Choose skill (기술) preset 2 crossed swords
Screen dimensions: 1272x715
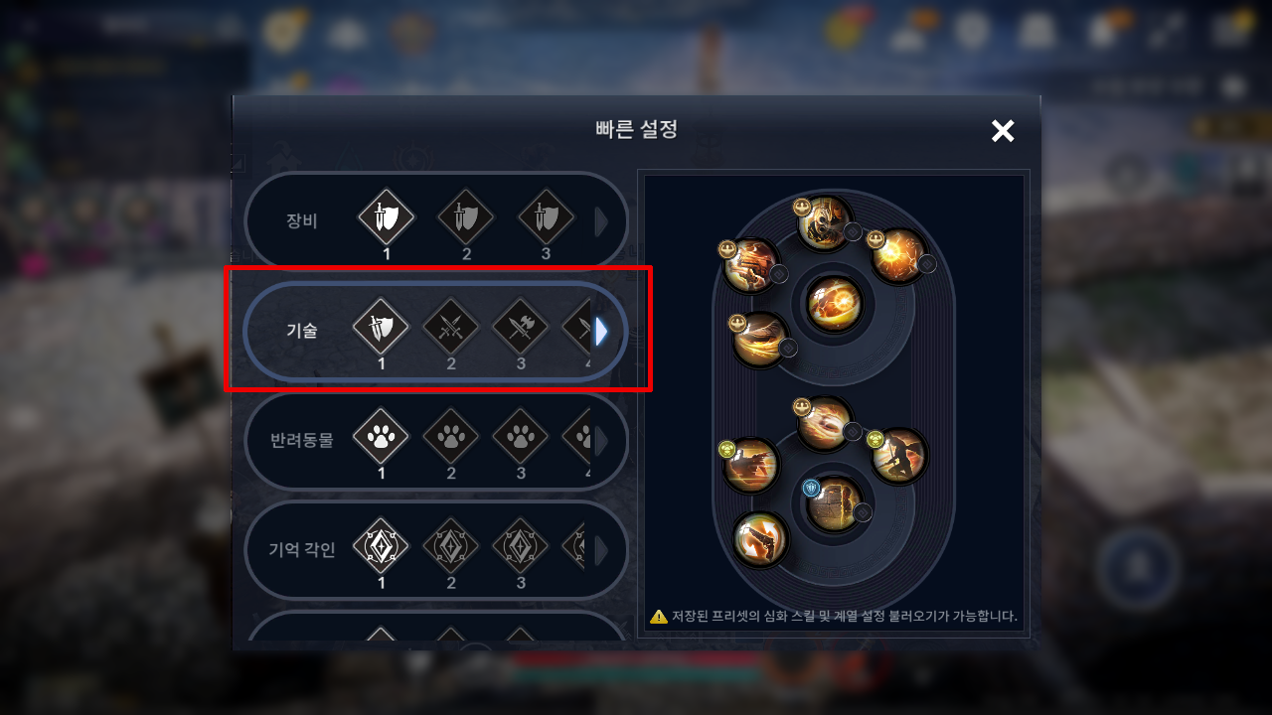[451, 327]
